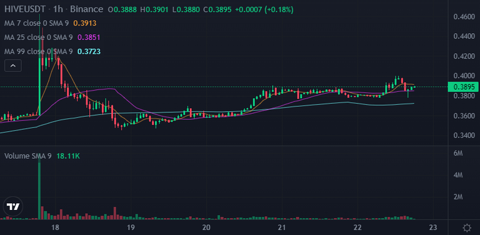Click the 0.4200 price axis label
This screenshot has height=235, width=480.
464,56
